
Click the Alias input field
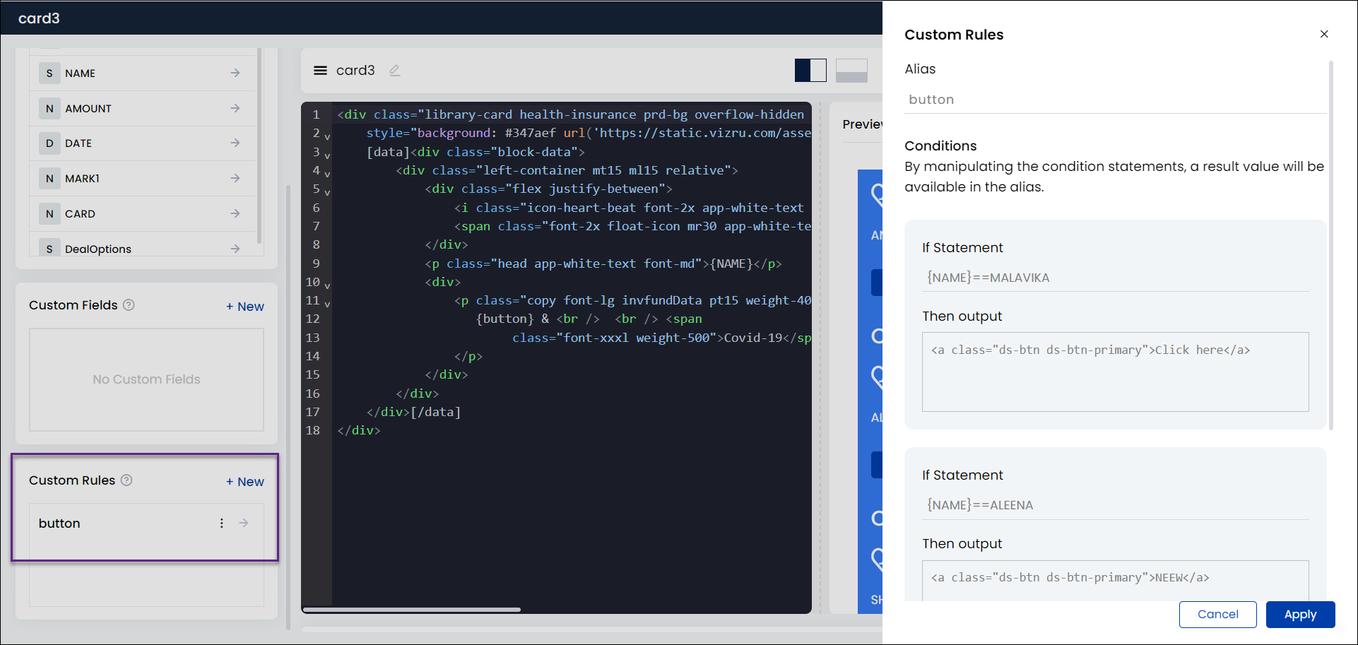coord(1115,100)
